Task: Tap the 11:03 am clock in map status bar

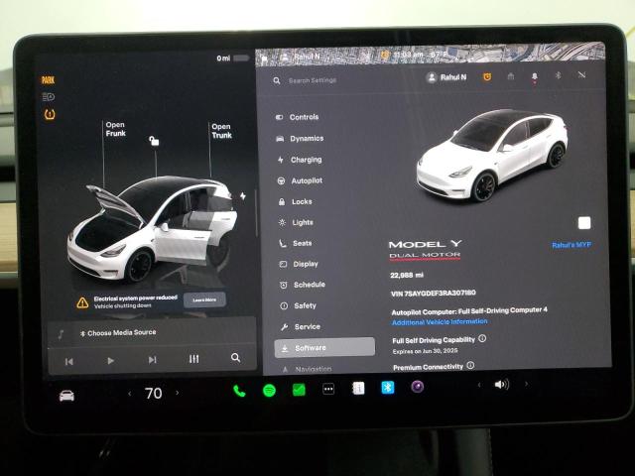Action: click(408, 55)
